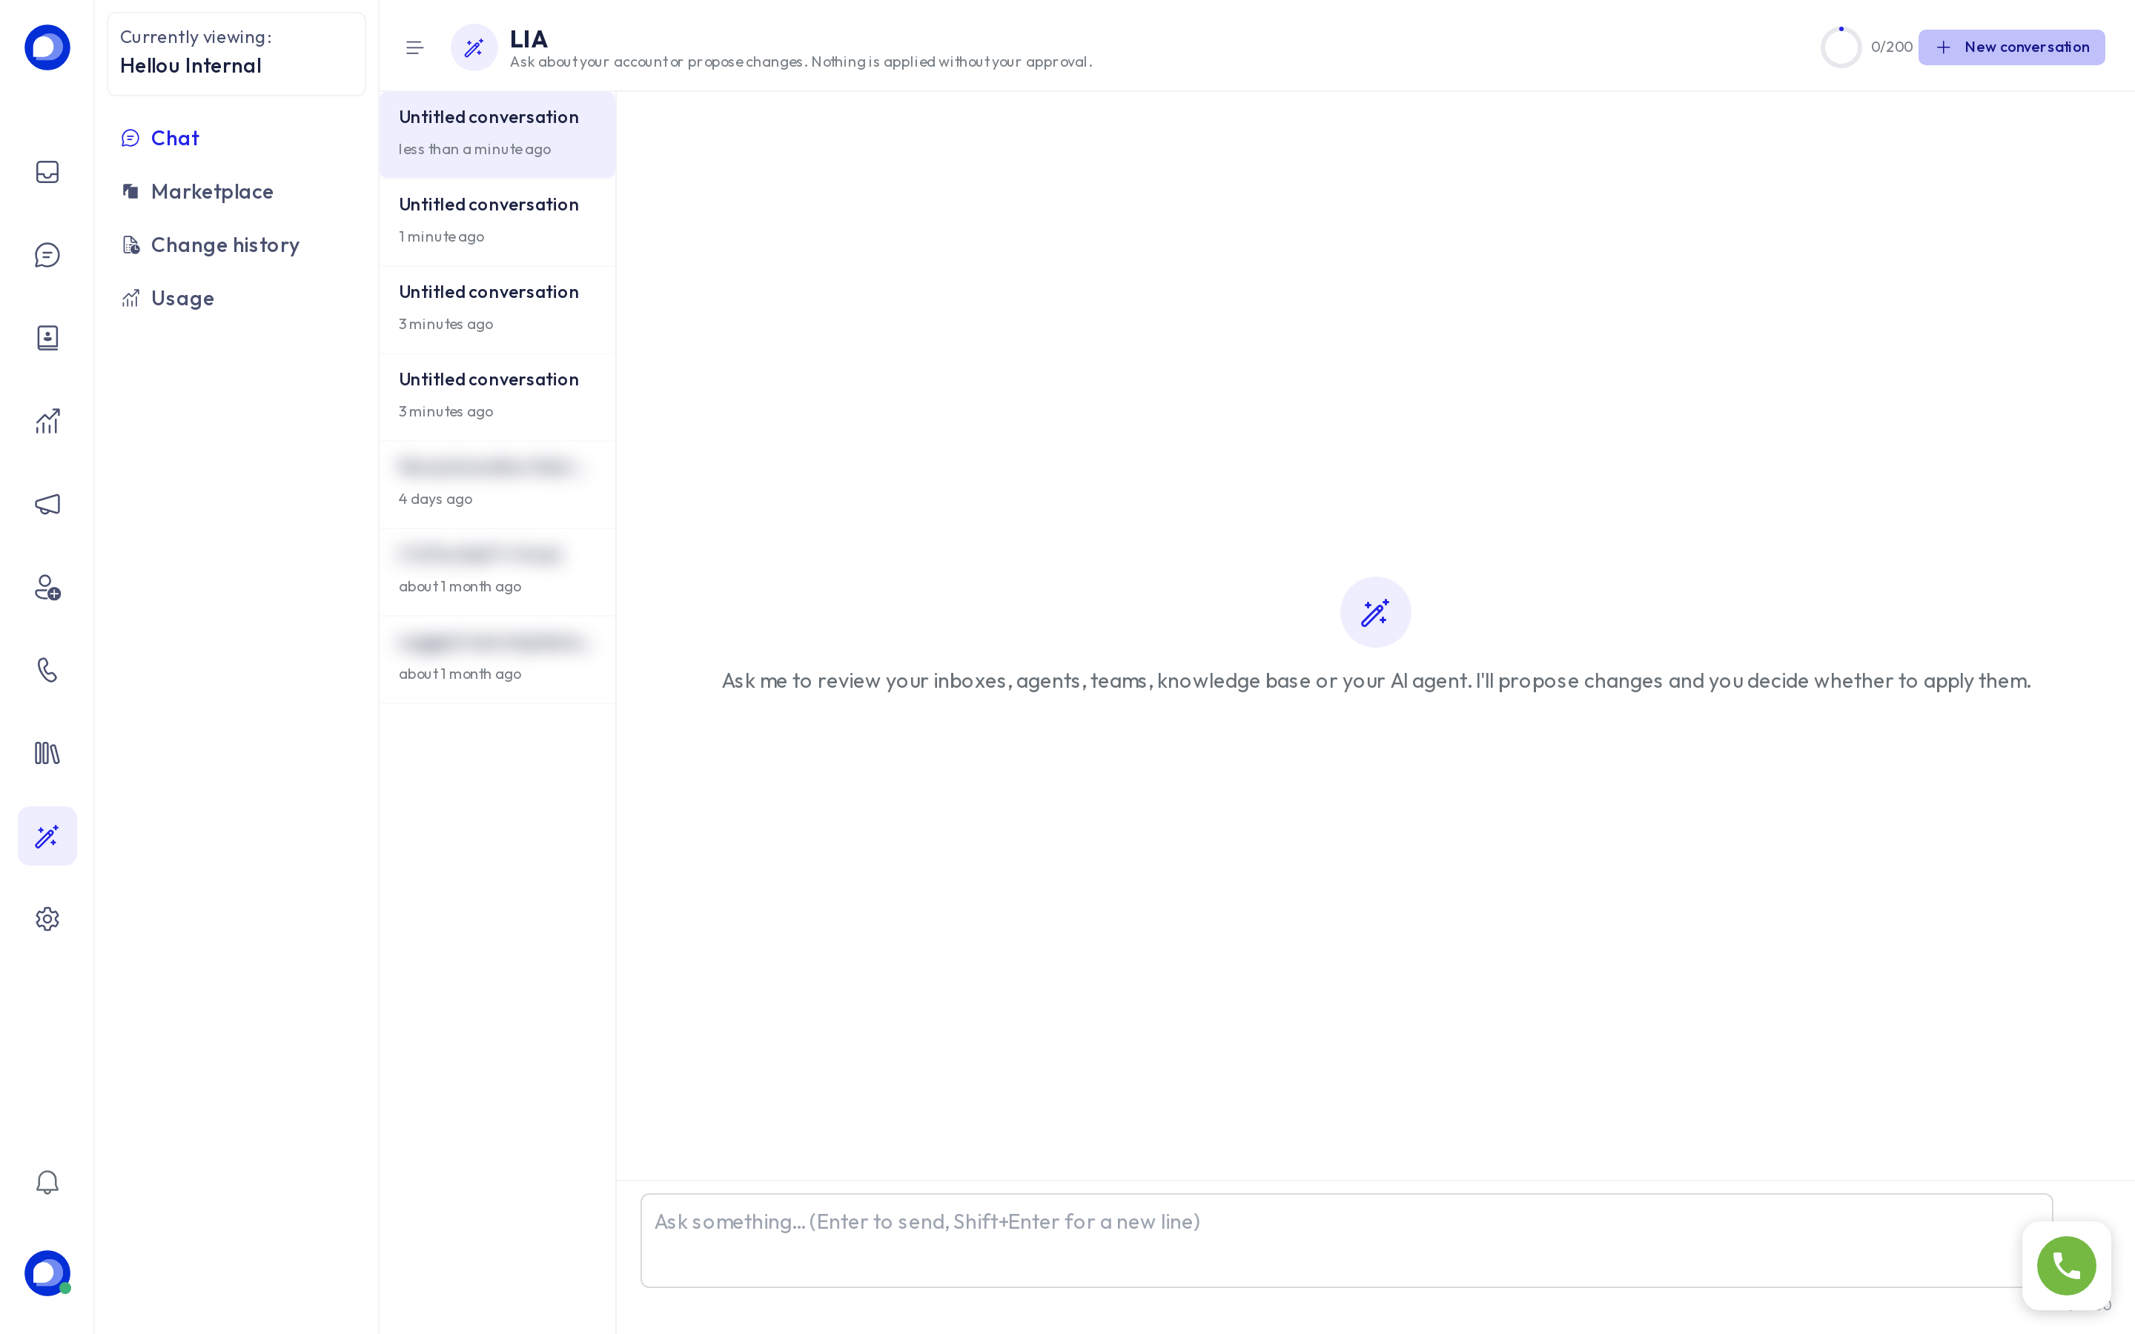Toggle the conversation list with the hamburger icon

click(414, 47)
